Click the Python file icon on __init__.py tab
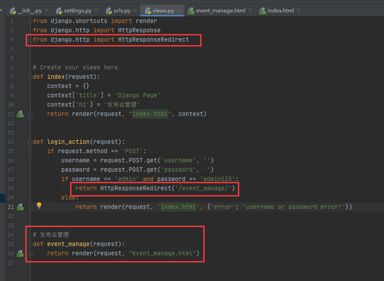 click(13, 11)
